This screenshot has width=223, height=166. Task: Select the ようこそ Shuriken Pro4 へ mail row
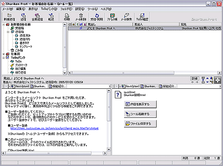tap(145, 28)
